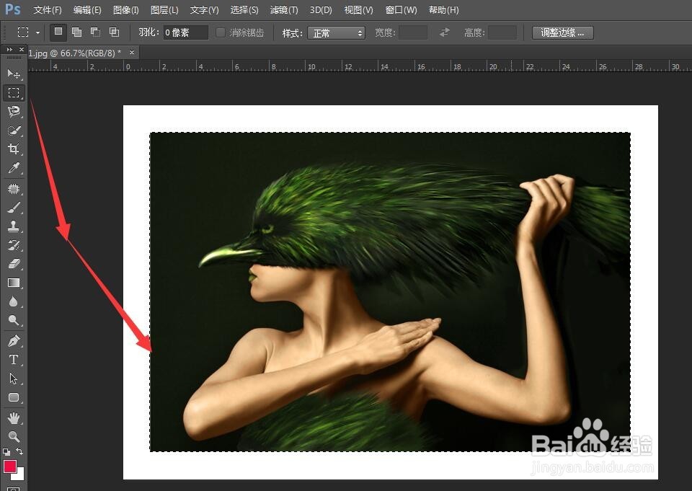Switch to the 1.jpg document tab
The width and height of the screenshot is (692, 491).
pos(75,53)
